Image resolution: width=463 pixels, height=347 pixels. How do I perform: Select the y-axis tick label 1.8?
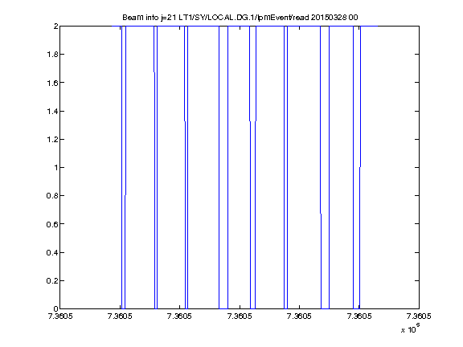(x=52, y=55)
